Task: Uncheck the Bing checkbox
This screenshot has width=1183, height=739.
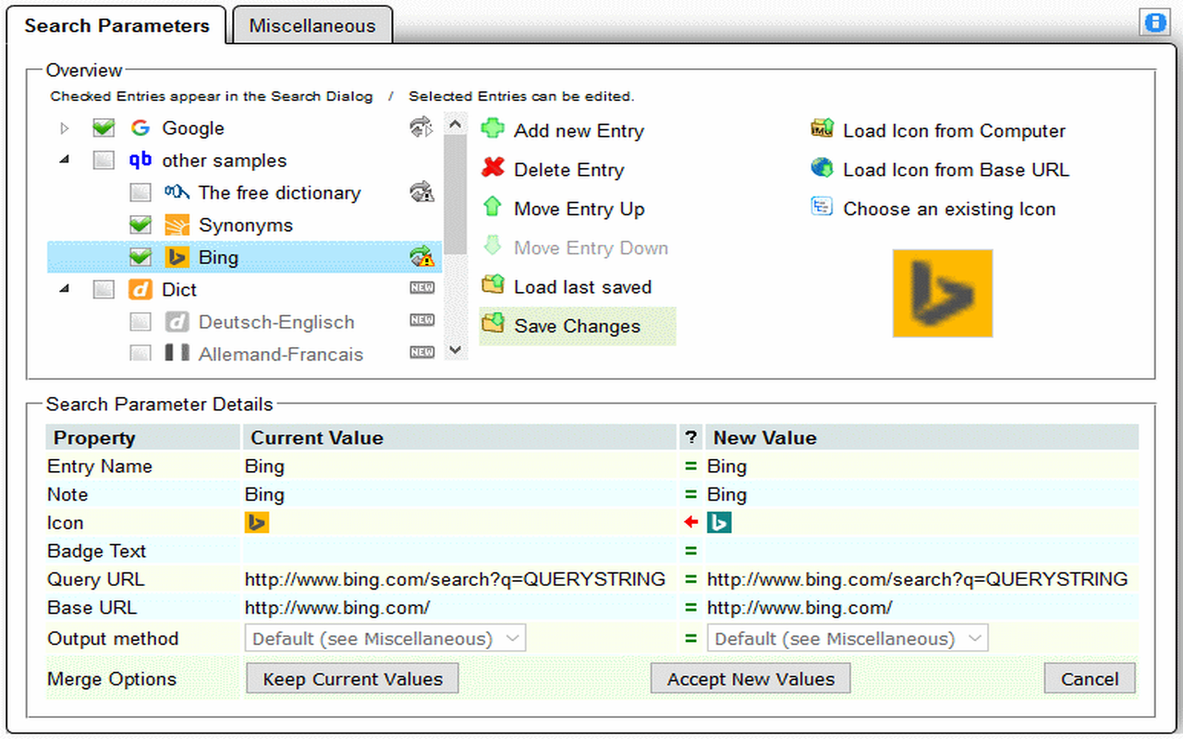Action: click(x=140, y=258)
